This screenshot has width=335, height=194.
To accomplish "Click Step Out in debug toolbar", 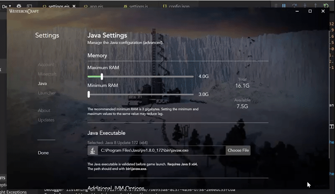I will pyautogui.click(x=315, y=6).
